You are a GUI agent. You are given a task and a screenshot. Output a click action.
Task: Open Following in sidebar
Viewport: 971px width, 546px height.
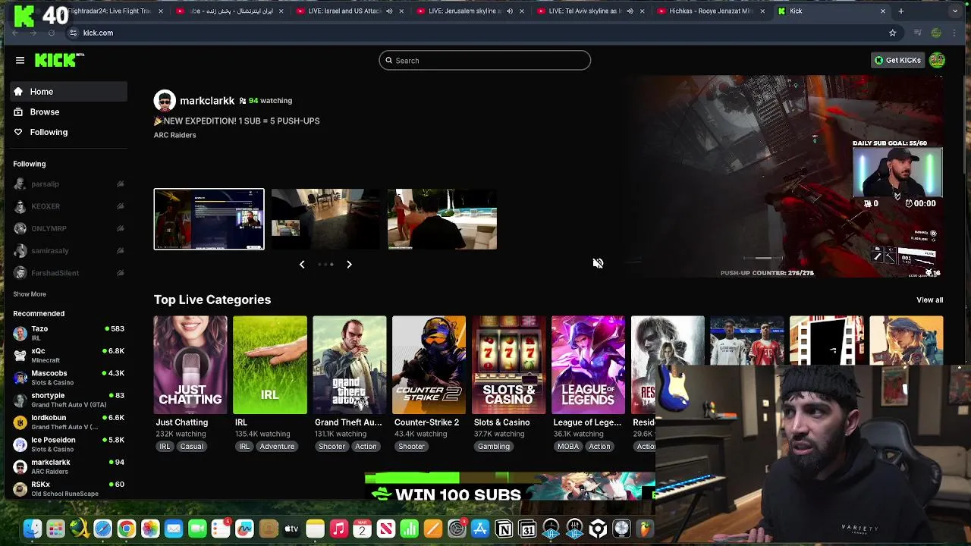[68, 132]
